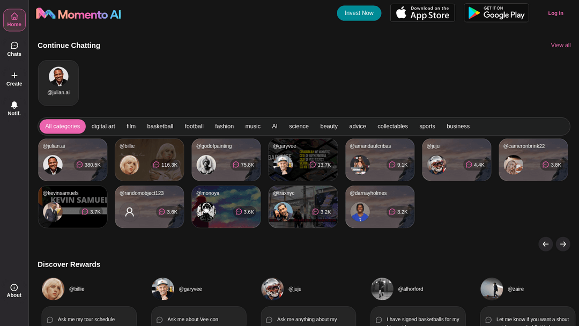579x326 pixels.
Task: Select the fashion category
Action: pyautogui.click(x=225, y=126)
